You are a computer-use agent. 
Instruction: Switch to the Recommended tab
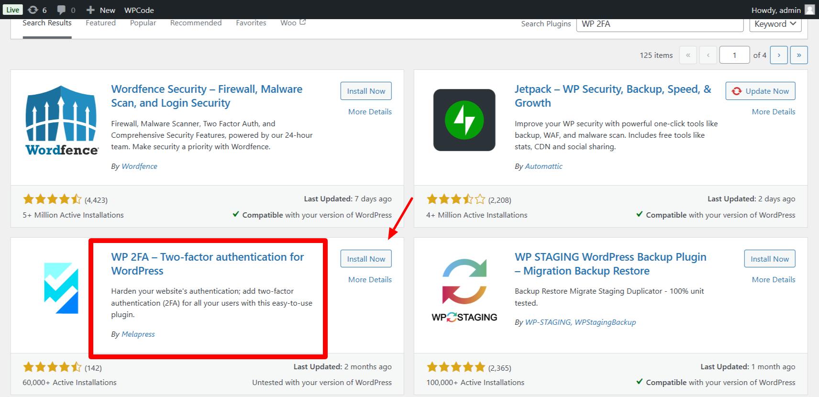coord(196,23)
